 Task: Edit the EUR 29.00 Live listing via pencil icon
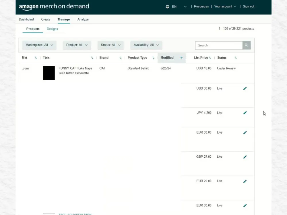click(x=245, y=181)
